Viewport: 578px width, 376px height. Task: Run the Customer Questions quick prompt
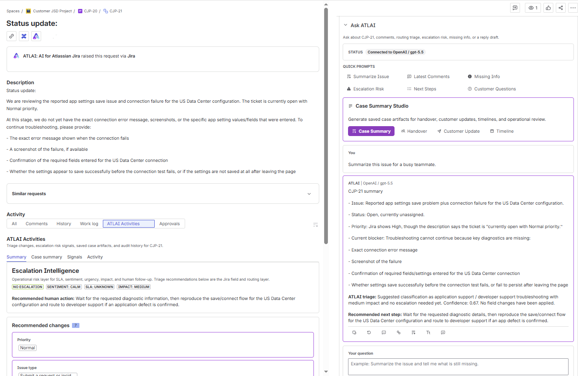492,89
